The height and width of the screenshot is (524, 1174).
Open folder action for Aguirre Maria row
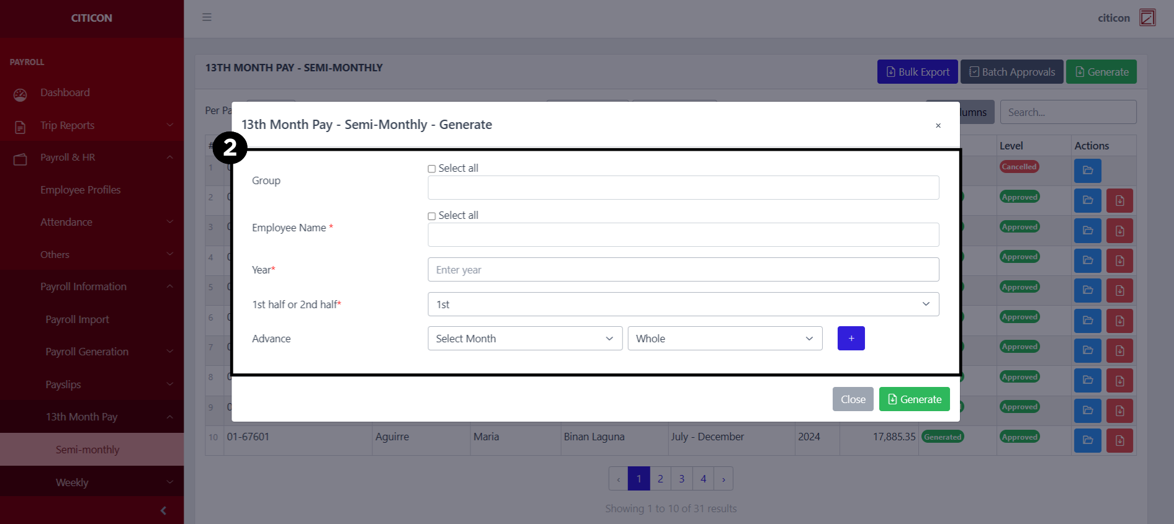point(1088,440)
